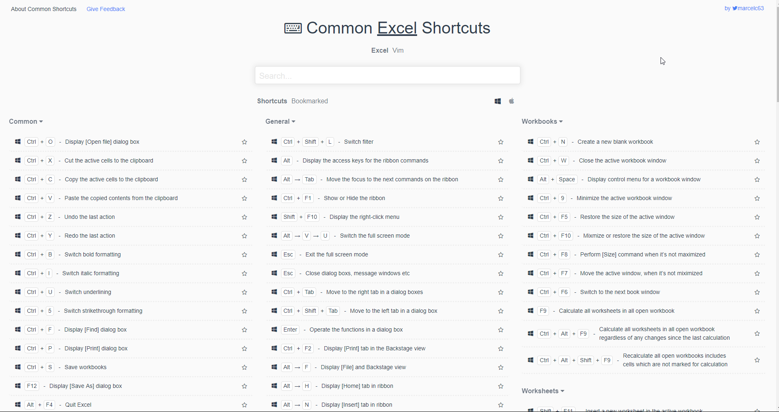779x412 pixels.
Task: Star the Cut the active cells shortcut
Action: click(x=244, y=161)
